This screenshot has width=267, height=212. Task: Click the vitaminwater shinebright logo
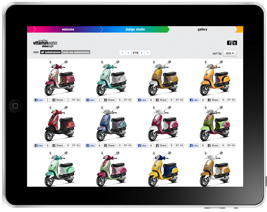coord(45,43)
